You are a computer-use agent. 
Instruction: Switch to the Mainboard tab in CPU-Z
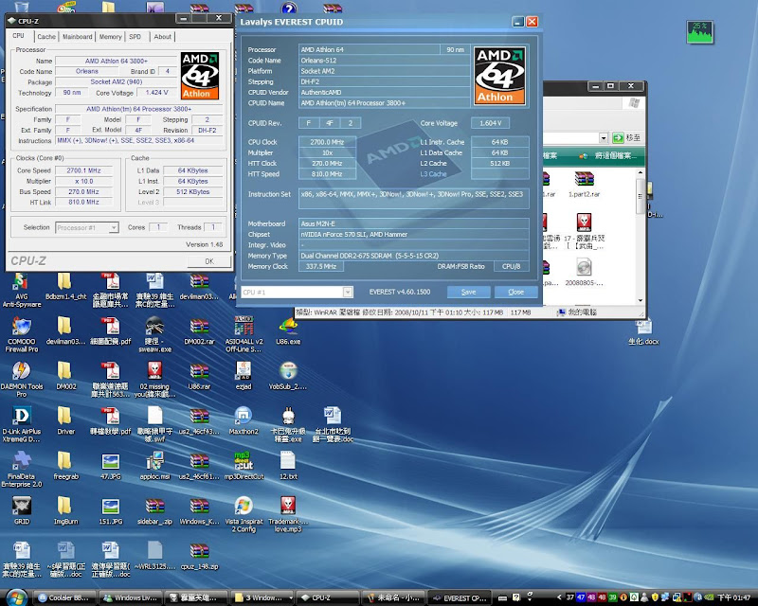coord(78,36)
